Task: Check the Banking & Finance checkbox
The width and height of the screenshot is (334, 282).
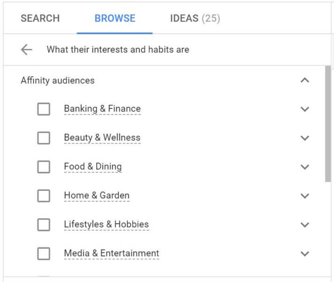Action: click(44, 109)
